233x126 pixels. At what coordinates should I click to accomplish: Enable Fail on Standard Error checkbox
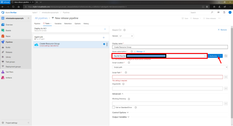(114, 107)
